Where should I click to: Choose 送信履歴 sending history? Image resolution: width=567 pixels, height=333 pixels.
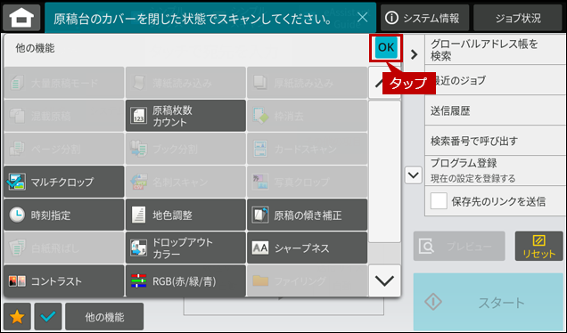[495, 110]
